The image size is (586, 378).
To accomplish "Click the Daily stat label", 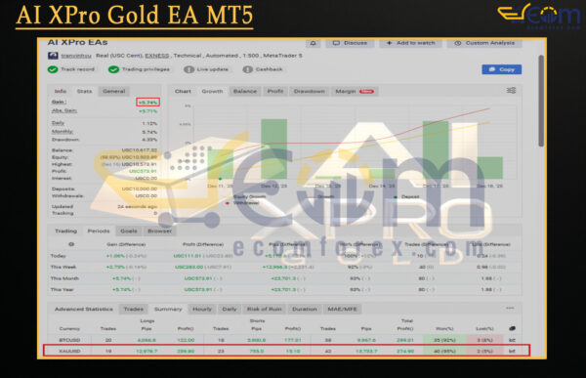I will click(58, 123).
